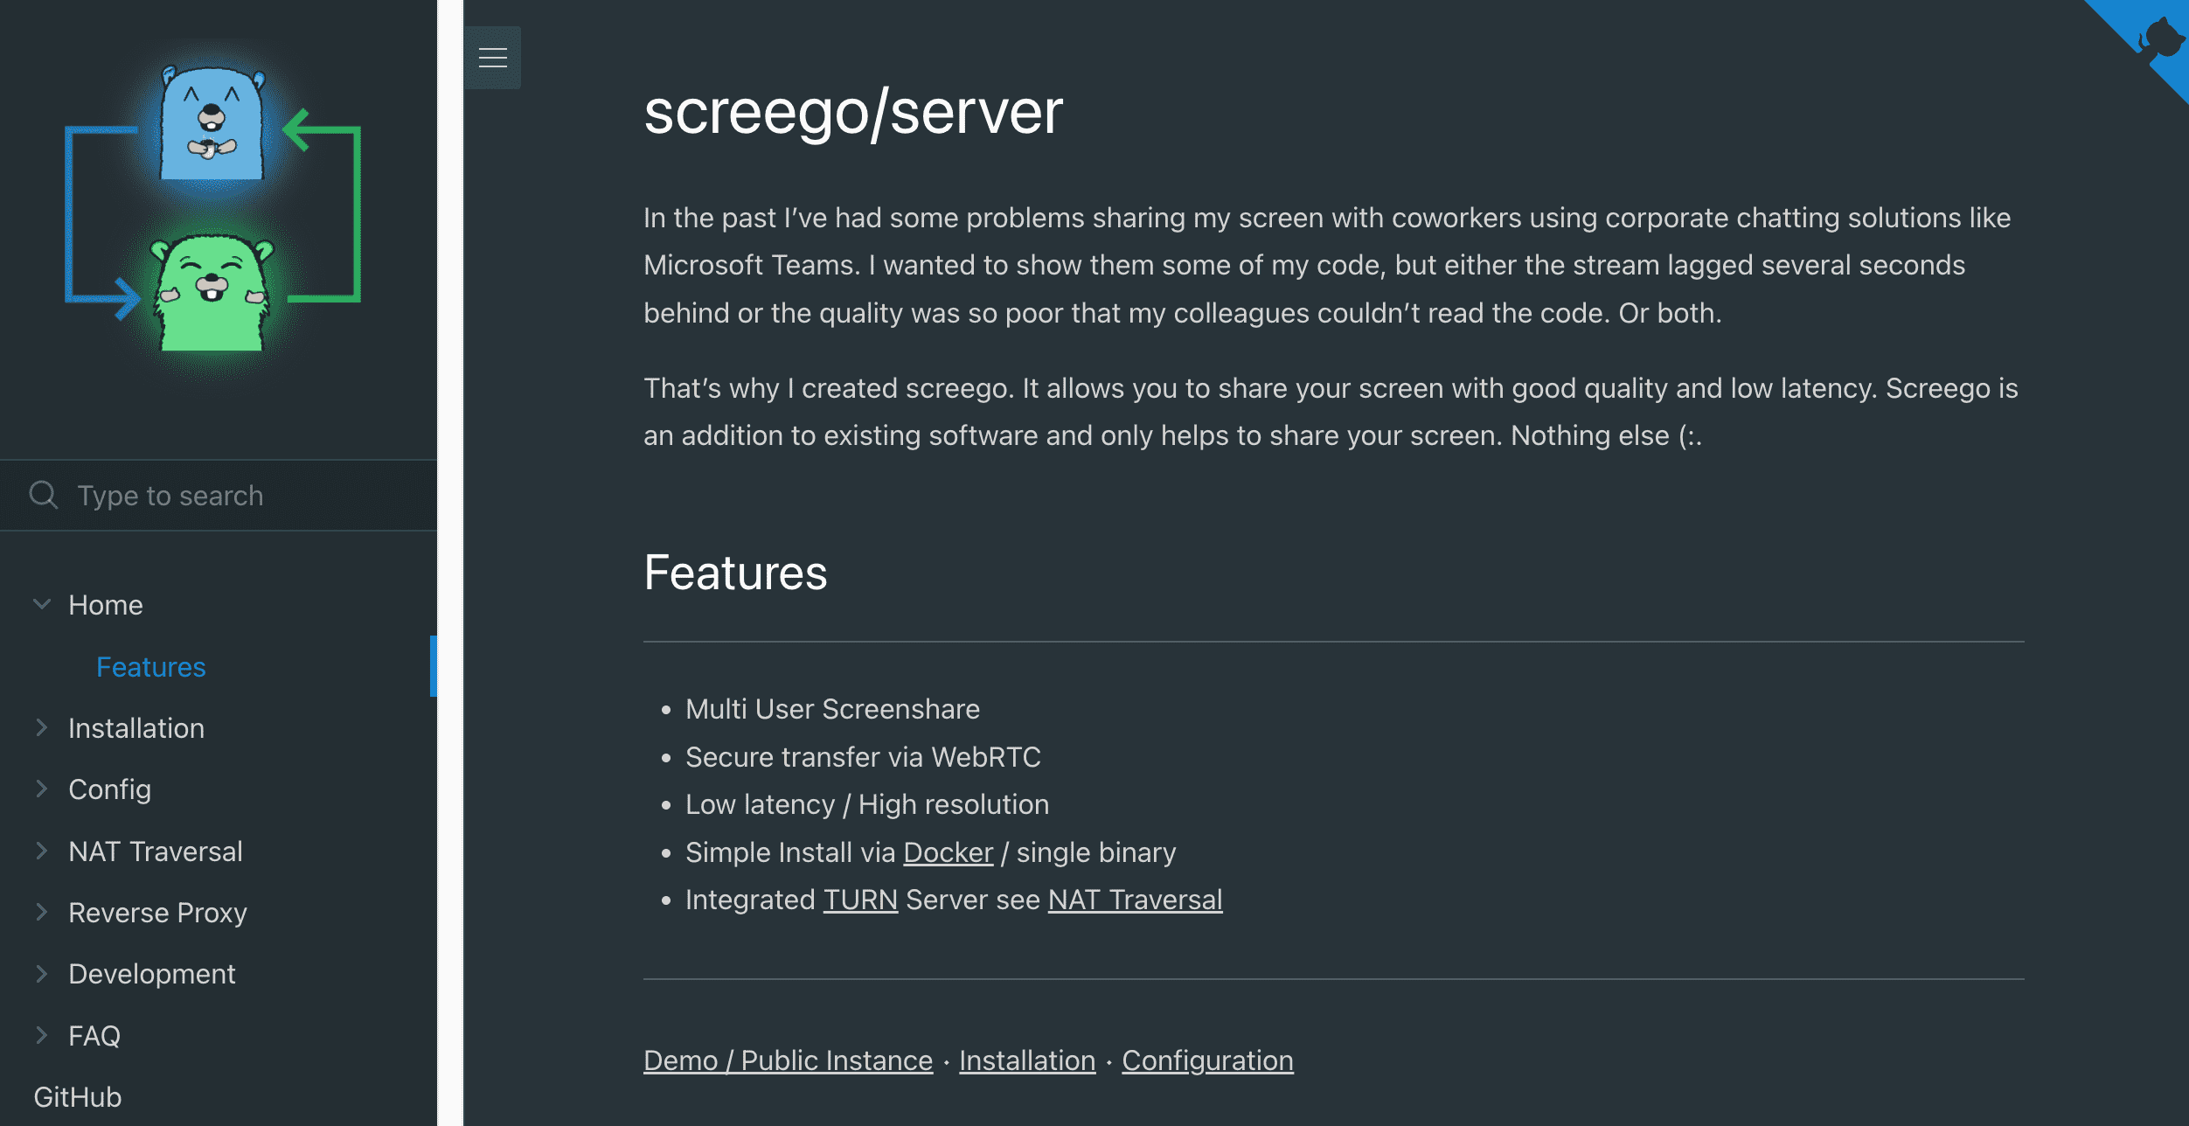This screenshot has height=1126, width=2189.
Task: Click the Installation link at bottom
Action: [1026, 1060]
